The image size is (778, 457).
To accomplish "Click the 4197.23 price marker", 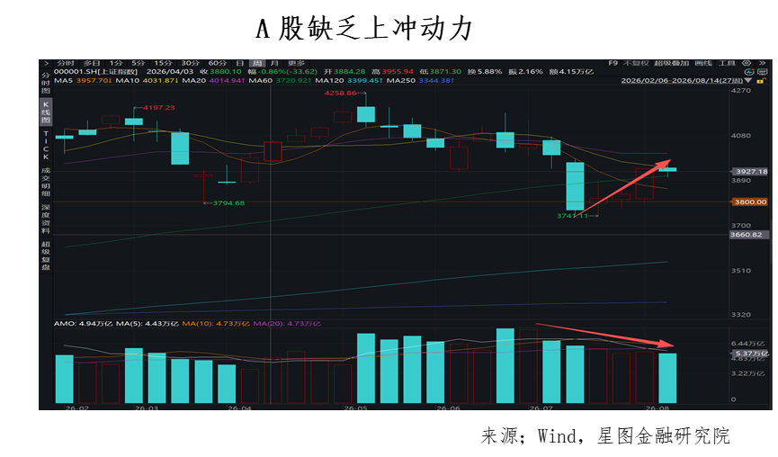I will point(159,107).
